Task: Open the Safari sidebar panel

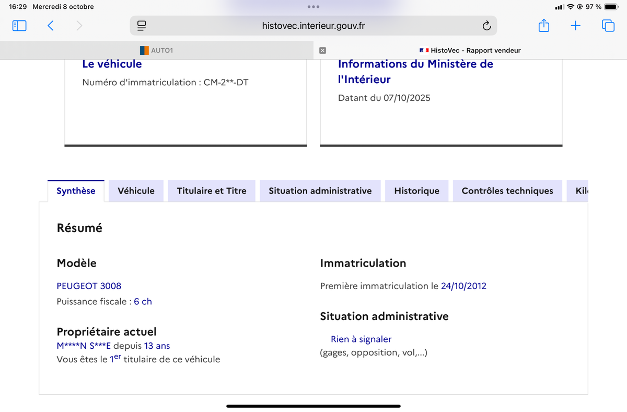Action: pyautogui.click(x=19, y=26)
